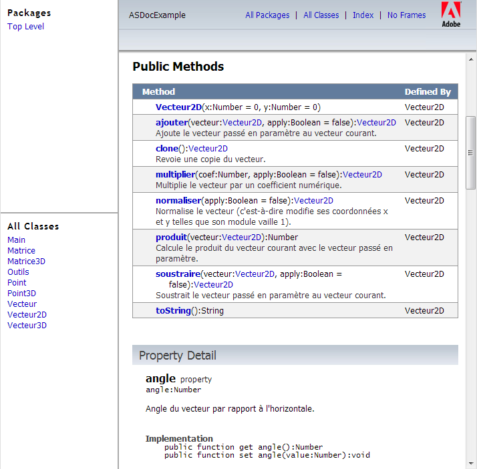Open the Main class
This screenshot has width=477, height=469.
17,240
